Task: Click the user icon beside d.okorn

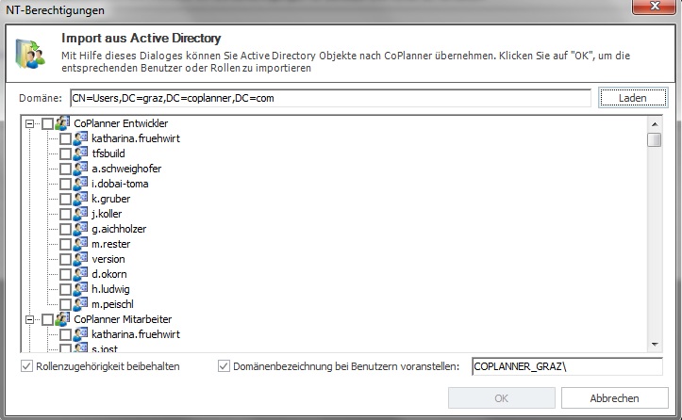Action: pos(80,274)
